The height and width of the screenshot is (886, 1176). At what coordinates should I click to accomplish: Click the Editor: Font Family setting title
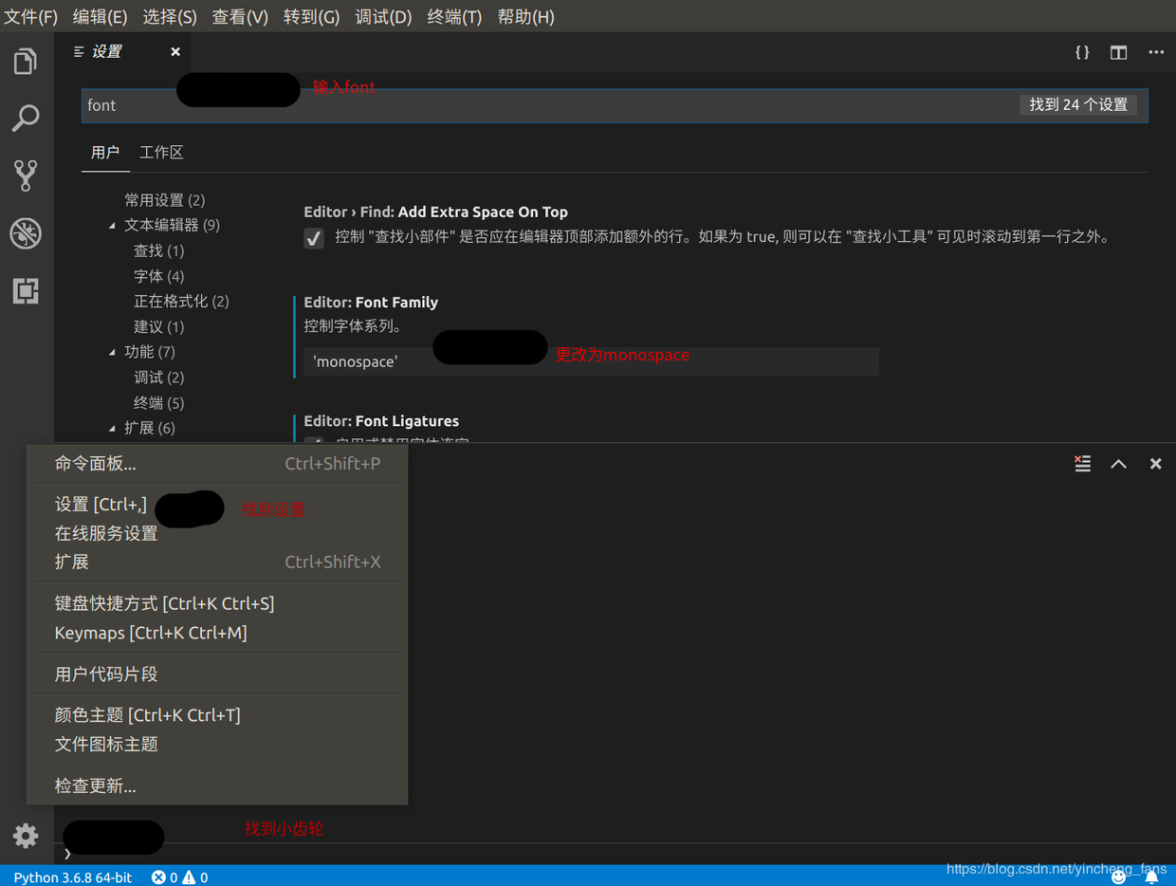coord(371,303)
